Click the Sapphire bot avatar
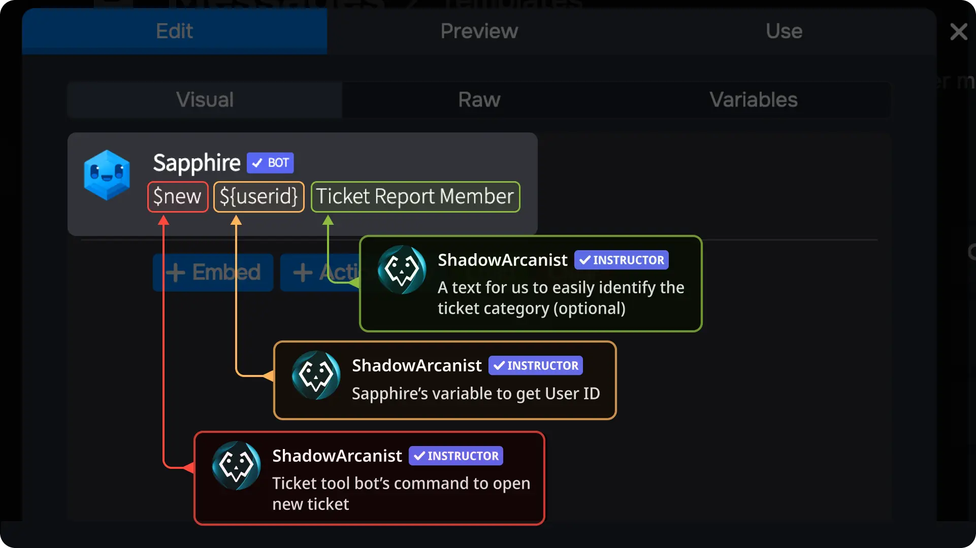The width and height of the screenshot is (976, 548). click(x=107, y=175)
